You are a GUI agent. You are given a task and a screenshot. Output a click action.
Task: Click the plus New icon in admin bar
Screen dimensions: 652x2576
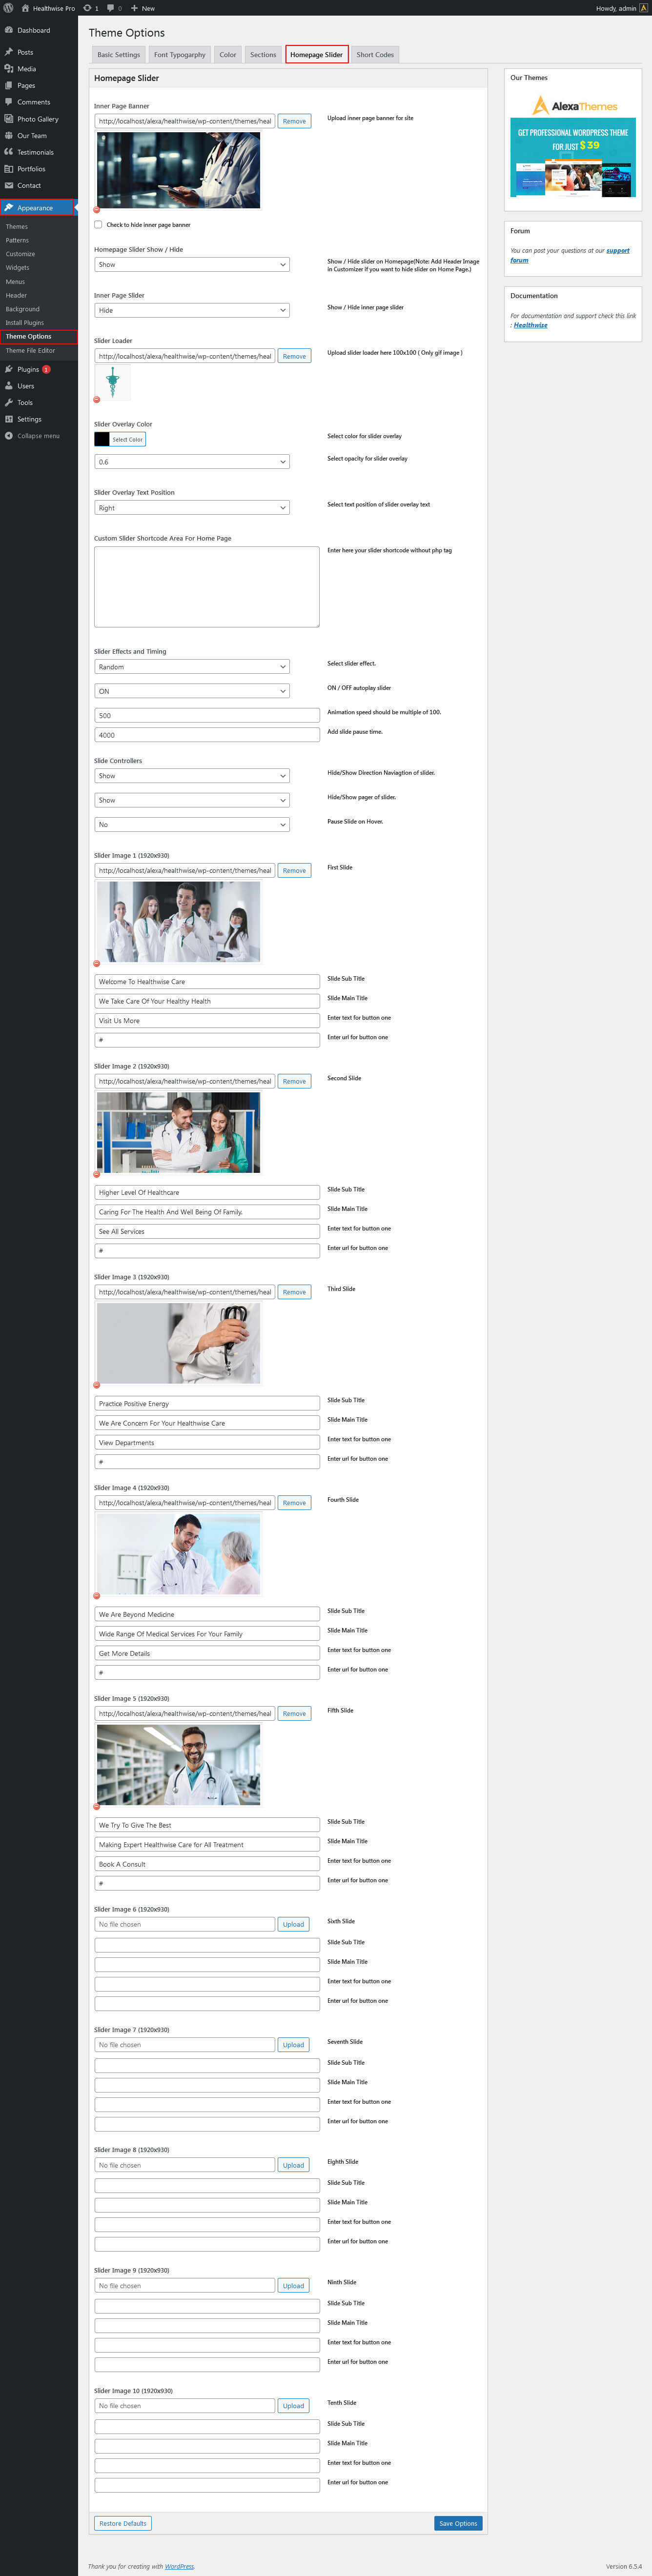coord(134,8)
